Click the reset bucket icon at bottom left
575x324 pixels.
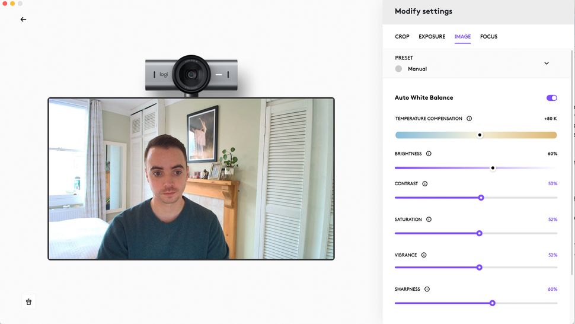click(28, 302)
